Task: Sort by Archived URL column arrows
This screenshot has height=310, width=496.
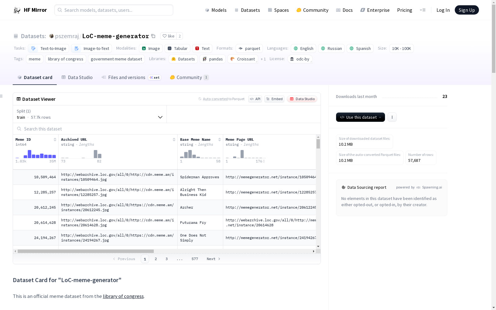Action: pos(174,139)
